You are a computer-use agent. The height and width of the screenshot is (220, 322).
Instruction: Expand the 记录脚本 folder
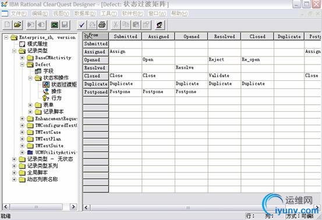(x=30, y=112)
